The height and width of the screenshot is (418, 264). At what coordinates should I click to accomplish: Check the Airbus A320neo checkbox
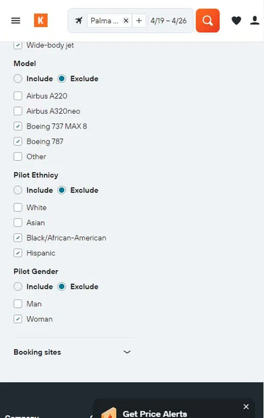[x=18, y=111]
